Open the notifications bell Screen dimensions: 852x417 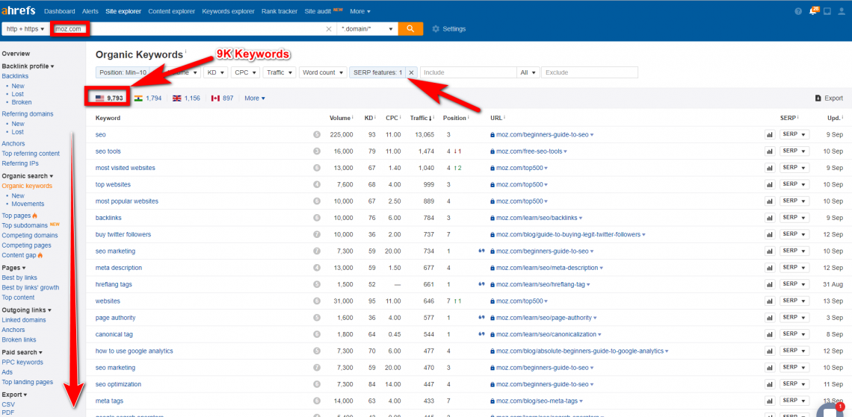[x=812, y=11]
